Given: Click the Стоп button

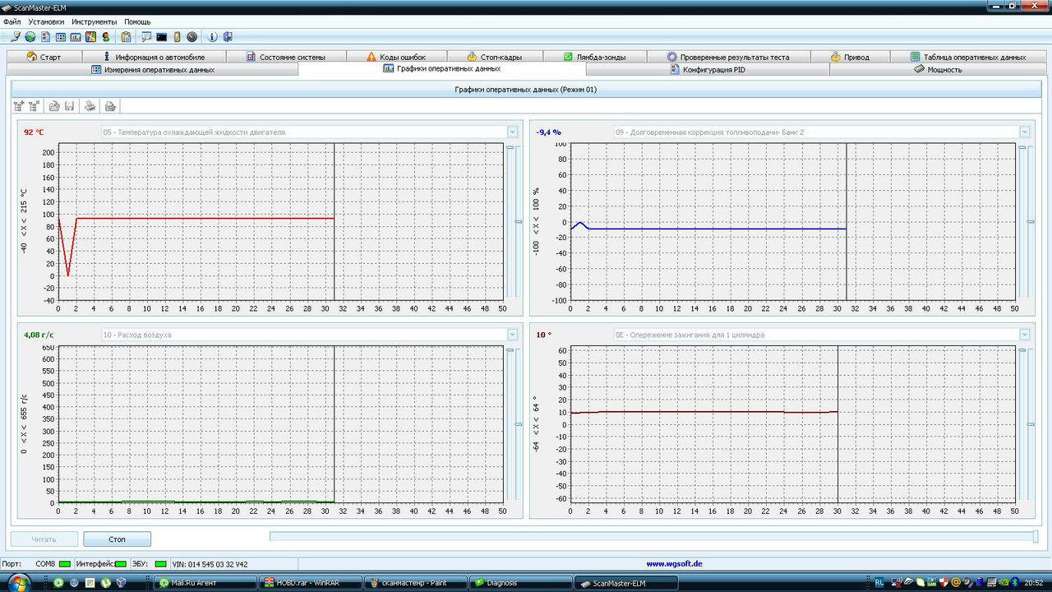Looking at the screenshot, I should click(x=117, y=539).
